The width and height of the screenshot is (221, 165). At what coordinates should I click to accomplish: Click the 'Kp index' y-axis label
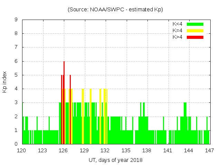[x=5, y=82]
